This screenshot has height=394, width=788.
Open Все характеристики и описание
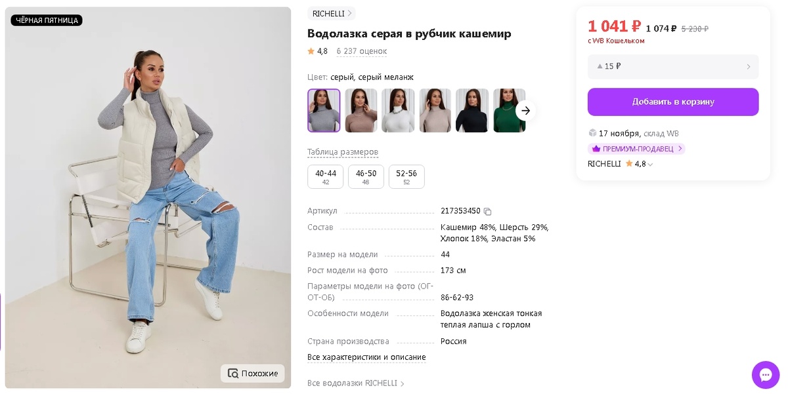[x=366, y=357]
